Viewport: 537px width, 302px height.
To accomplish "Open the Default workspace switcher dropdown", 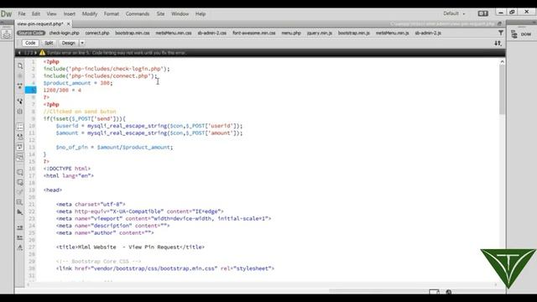I will coord(454,13).
